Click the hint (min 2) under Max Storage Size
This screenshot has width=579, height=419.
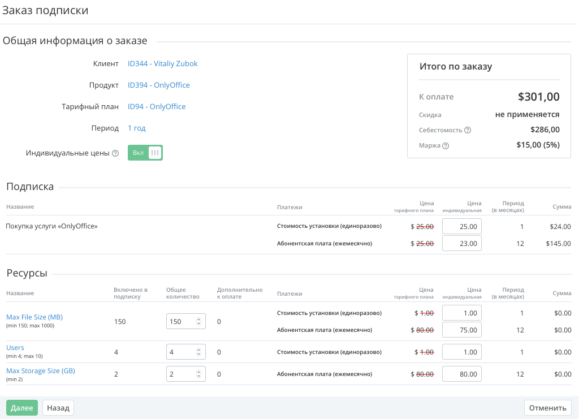click(14, 379)
